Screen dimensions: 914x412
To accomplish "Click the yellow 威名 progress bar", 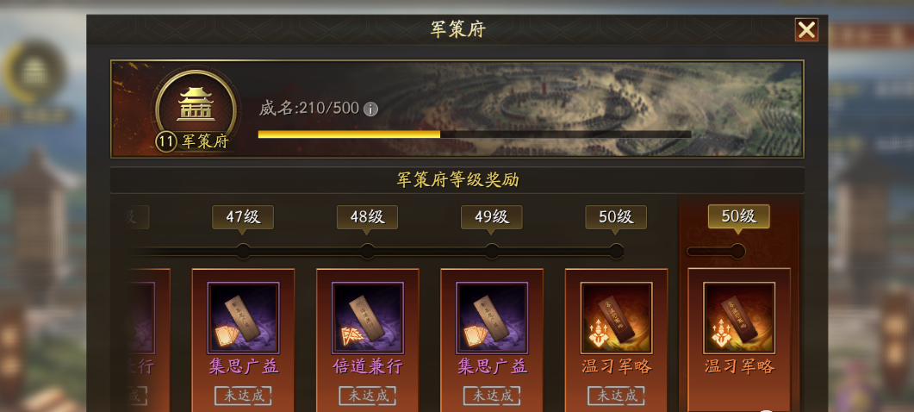I will pos(475,134).
